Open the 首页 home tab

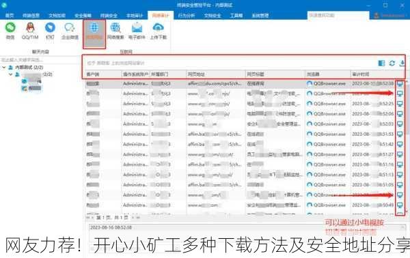(10, 16)
